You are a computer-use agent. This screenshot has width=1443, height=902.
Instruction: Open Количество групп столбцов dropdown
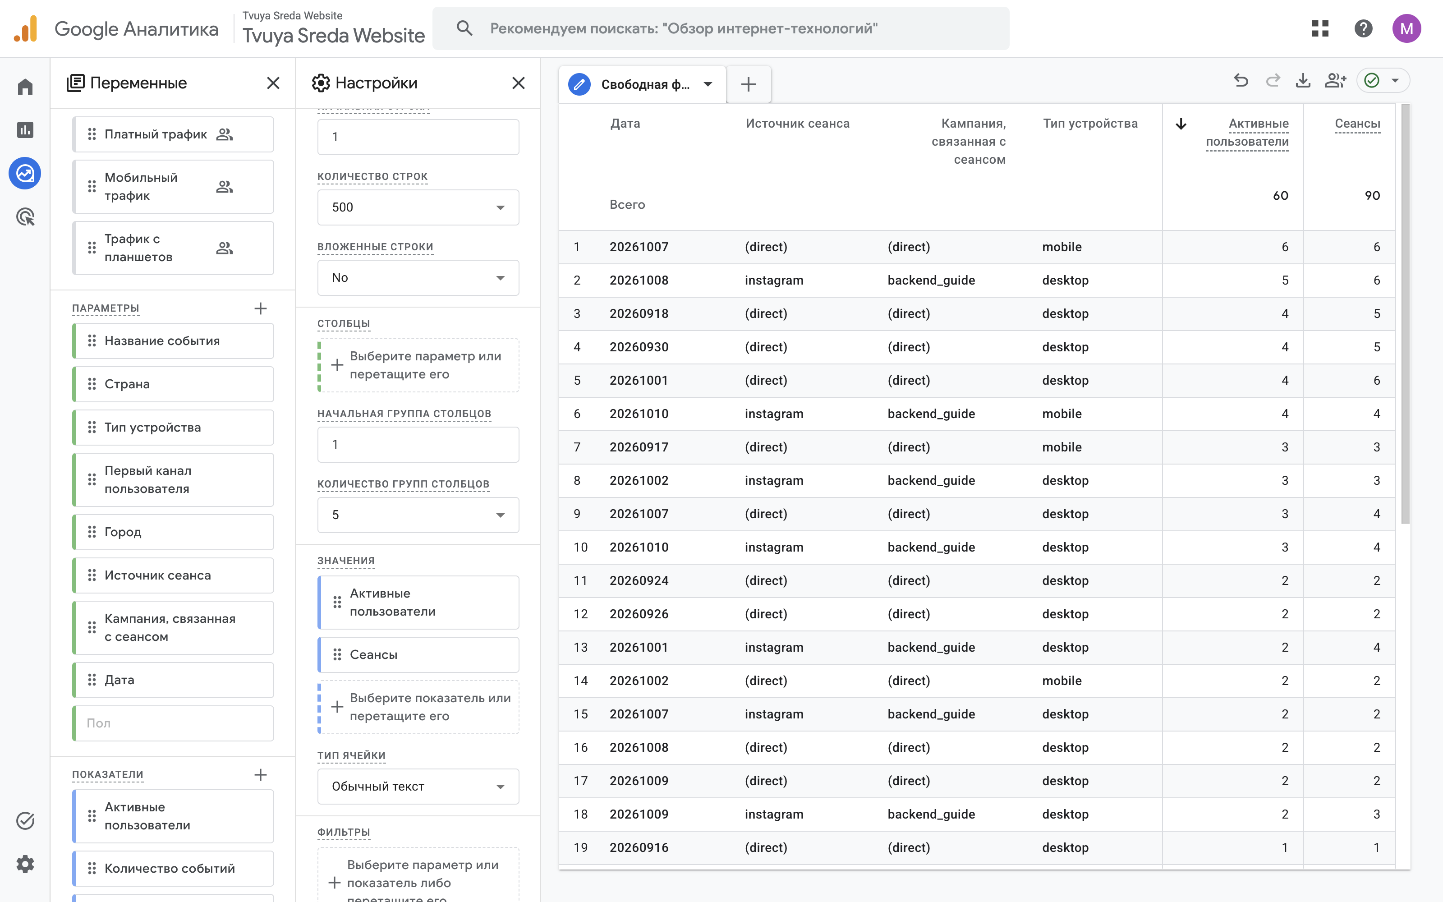coord(418,515)
